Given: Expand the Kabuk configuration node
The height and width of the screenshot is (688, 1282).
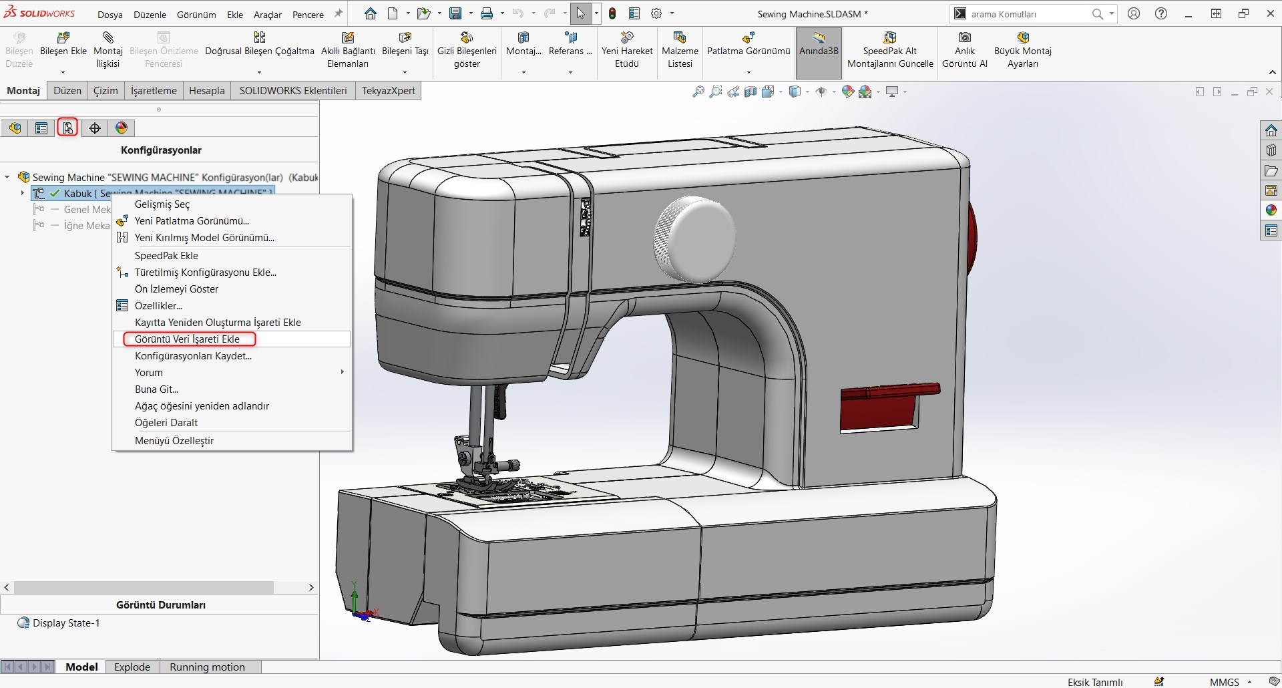Looking at the screenshot, I should pos(22,193).
